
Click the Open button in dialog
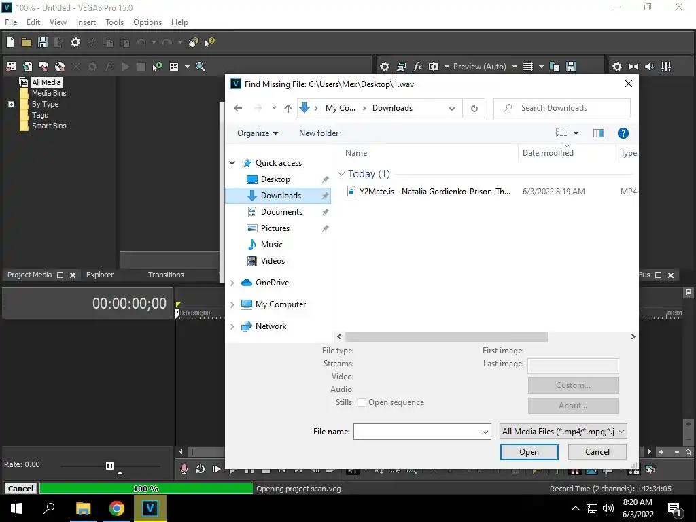(x=529, y=452)
